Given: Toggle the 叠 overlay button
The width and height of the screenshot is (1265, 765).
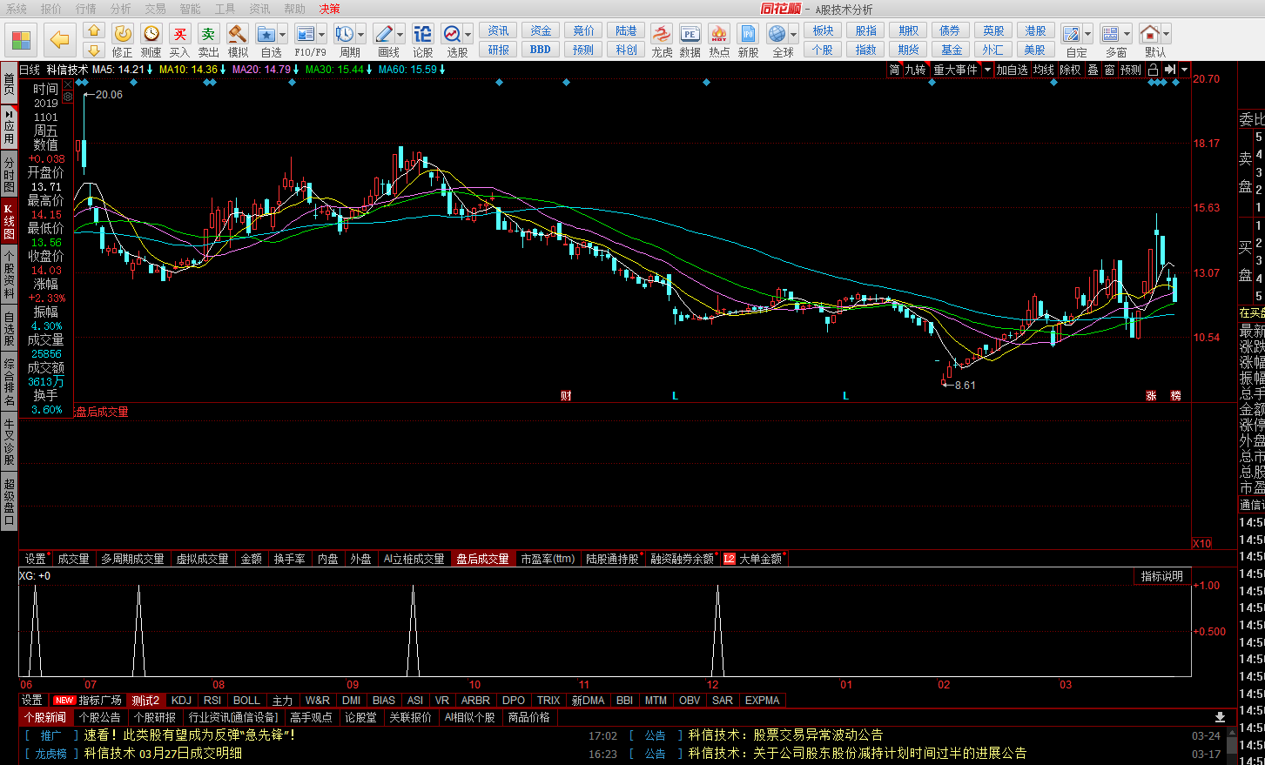Looking at the screenshot, I should tap(1093, 70).
